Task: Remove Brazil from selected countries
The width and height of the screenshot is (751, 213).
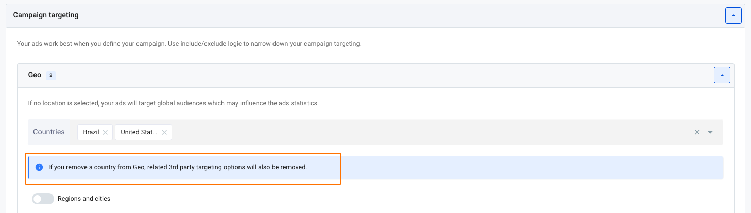Action: point(105,132)
